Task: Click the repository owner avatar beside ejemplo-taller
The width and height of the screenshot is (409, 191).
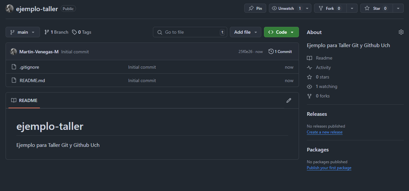Action: click(9, 9)
